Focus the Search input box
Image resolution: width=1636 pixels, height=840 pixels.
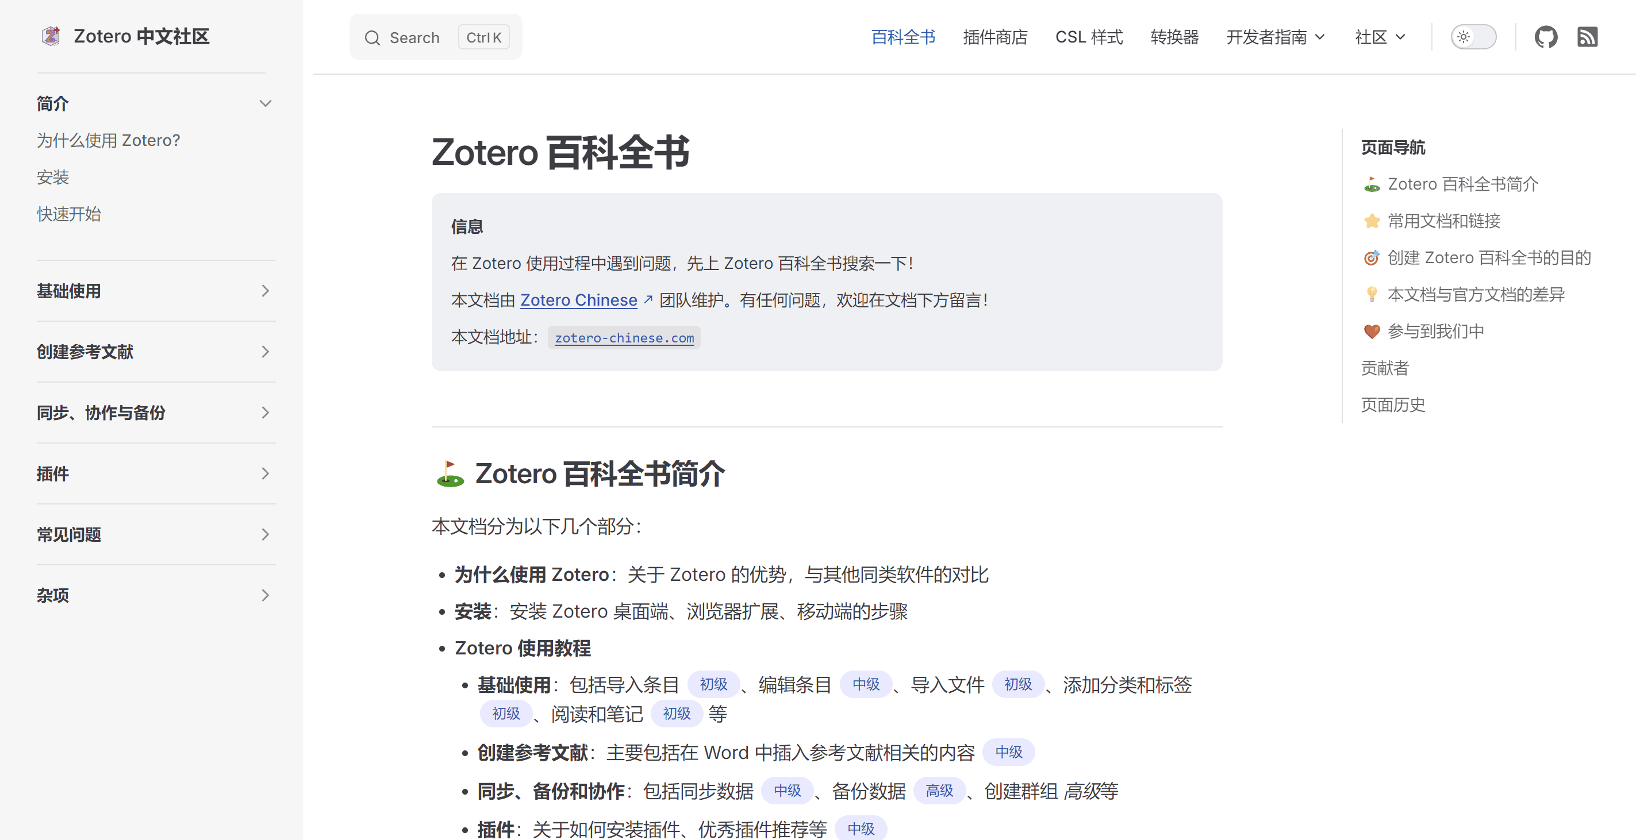436,37
